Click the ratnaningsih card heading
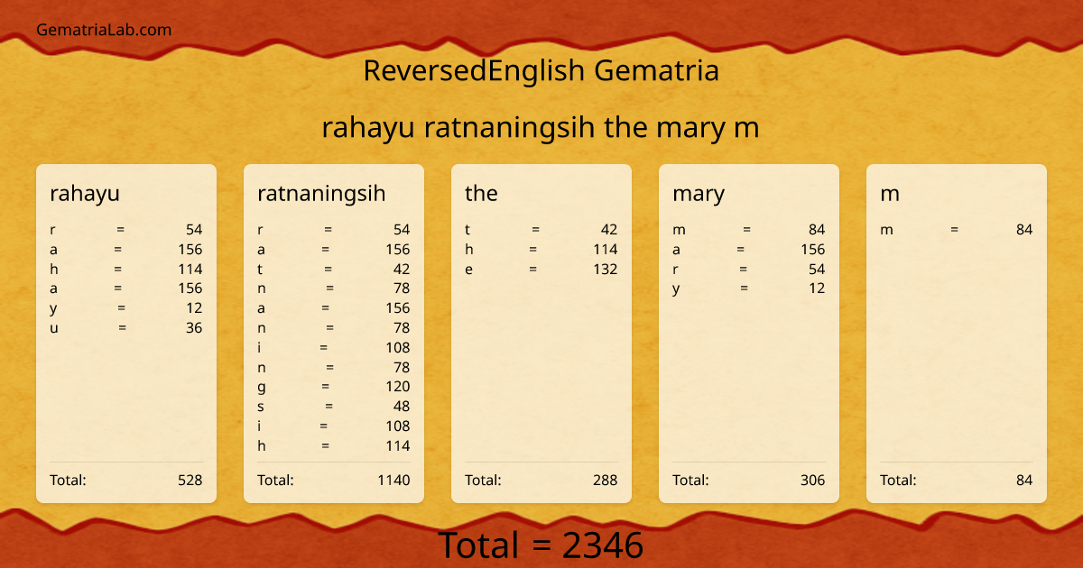Viewport: 1083px width, 568px height. pos(321,193)
